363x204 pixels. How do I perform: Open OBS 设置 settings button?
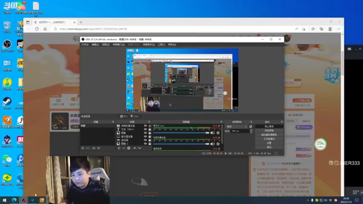(x=269, y=143)
